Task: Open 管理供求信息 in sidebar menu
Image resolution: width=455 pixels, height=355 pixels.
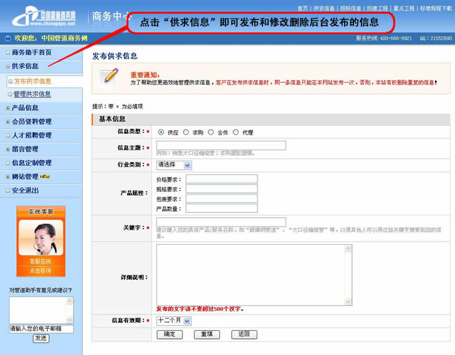Action: [32, 95]
